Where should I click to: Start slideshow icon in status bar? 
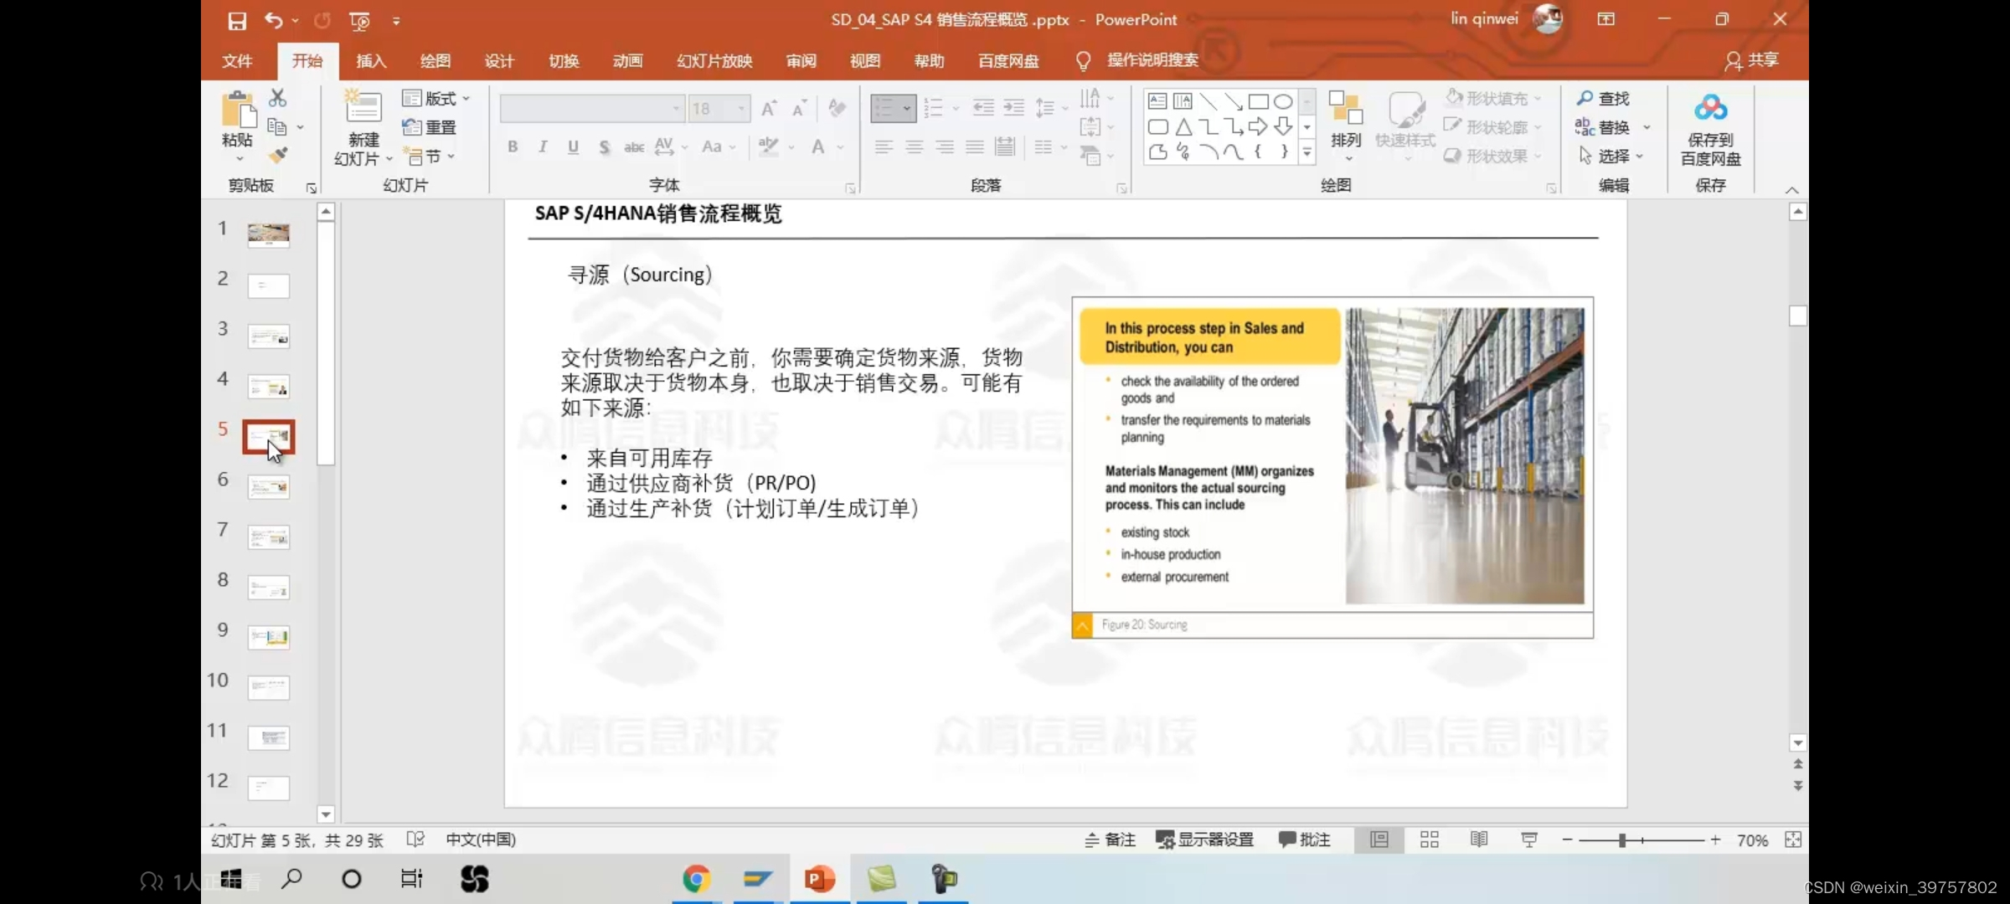1529,840
